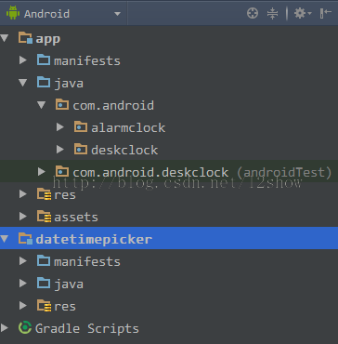This screenshot has width=338, height=344.
Task: Click the green Android robot icon
Action: (13, 13)
